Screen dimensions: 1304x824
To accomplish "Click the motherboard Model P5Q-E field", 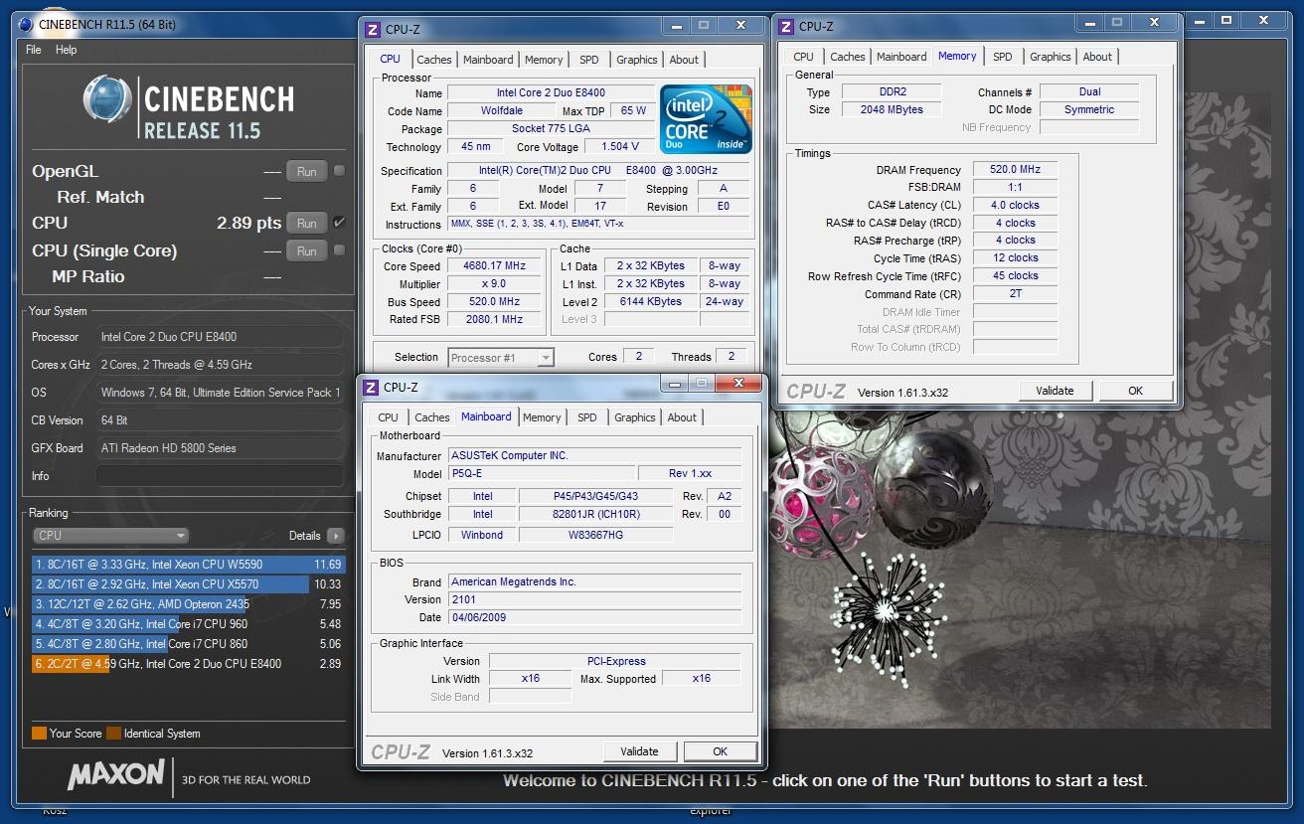I will point(541,474).
